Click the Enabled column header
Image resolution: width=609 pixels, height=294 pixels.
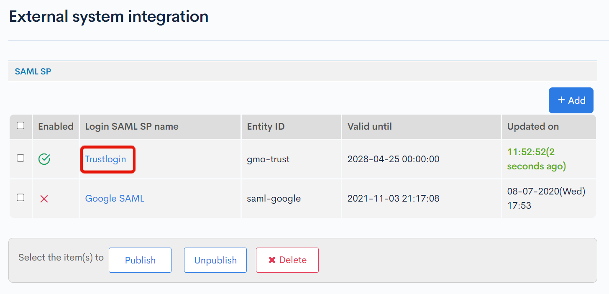point(55,126)
